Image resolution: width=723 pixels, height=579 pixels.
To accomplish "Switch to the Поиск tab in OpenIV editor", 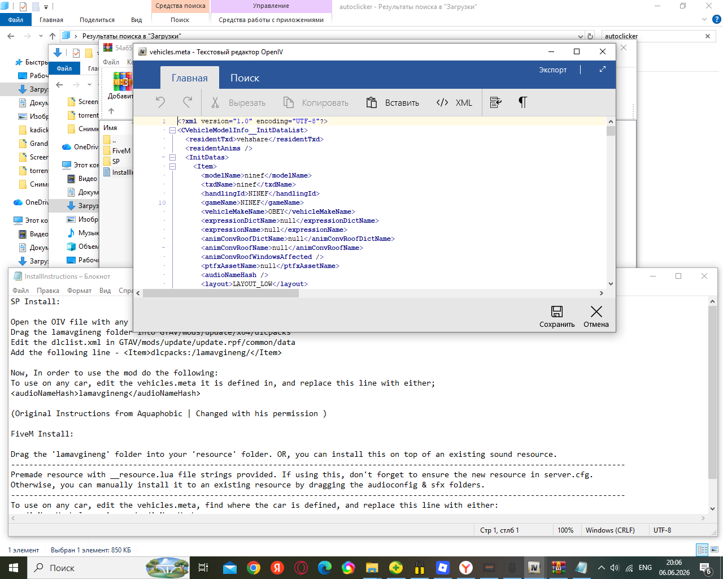I will 245,78.
